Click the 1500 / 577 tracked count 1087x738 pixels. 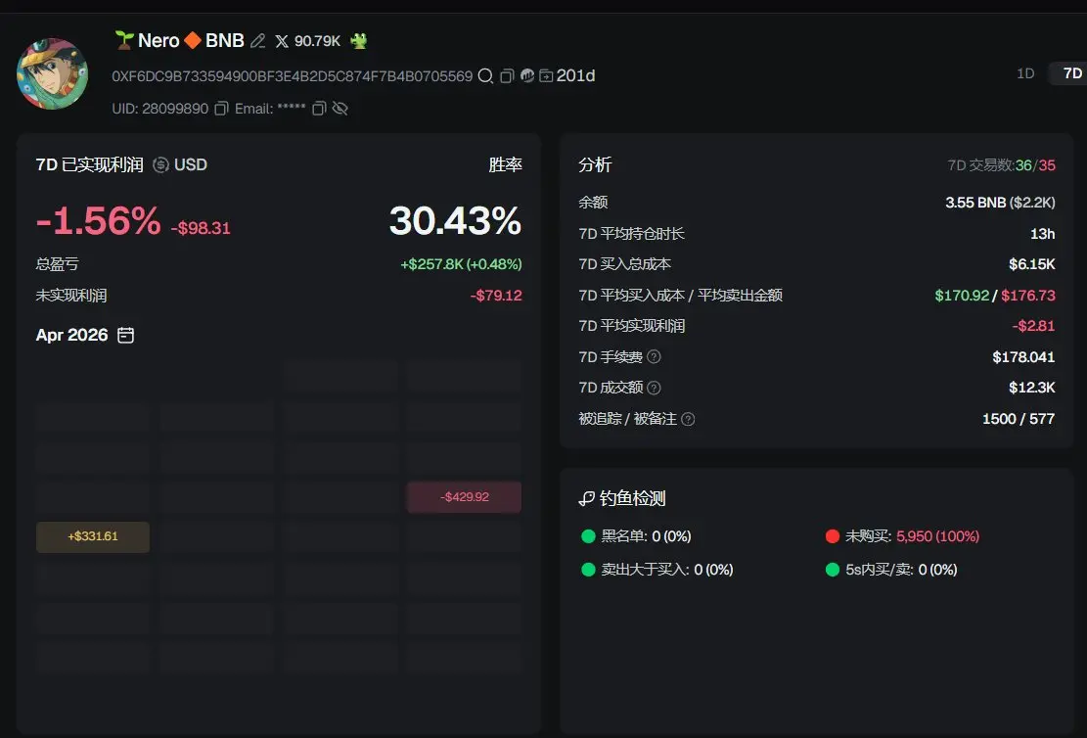(x=1019, y=419)
